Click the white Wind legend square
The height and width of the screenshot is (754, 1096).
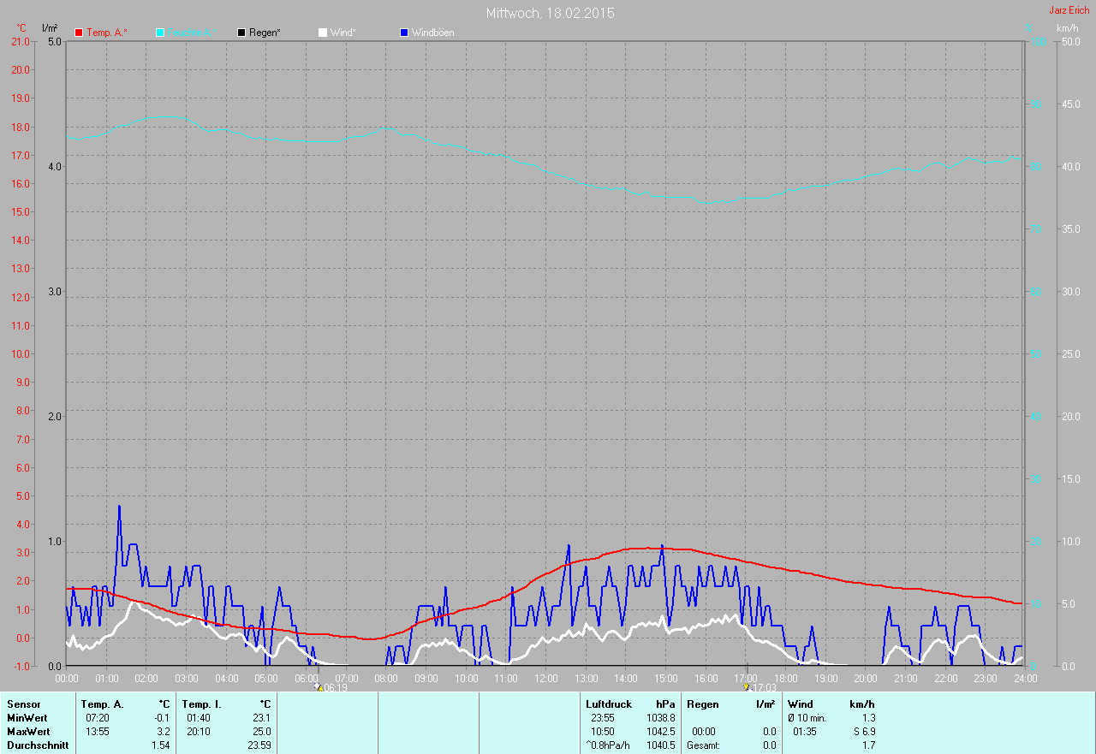pyautogui.click(x=322, y=33)
